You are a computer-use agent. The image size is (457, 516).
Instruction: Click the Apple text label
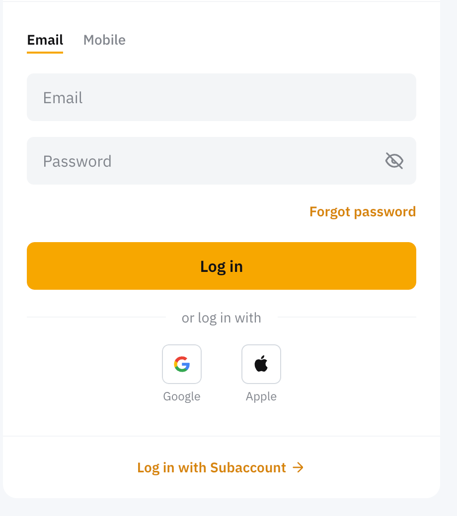pos(261,396)
